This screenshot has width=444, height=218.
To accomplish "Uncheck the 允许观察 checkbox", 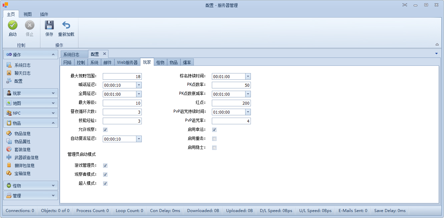I will [105, 130].
